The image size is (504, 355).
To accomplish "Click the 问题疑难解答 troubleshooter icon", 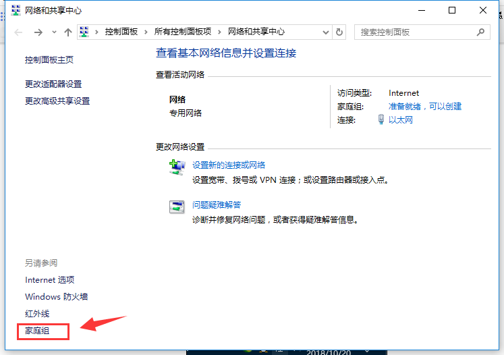I will click(x=177, y=207).
